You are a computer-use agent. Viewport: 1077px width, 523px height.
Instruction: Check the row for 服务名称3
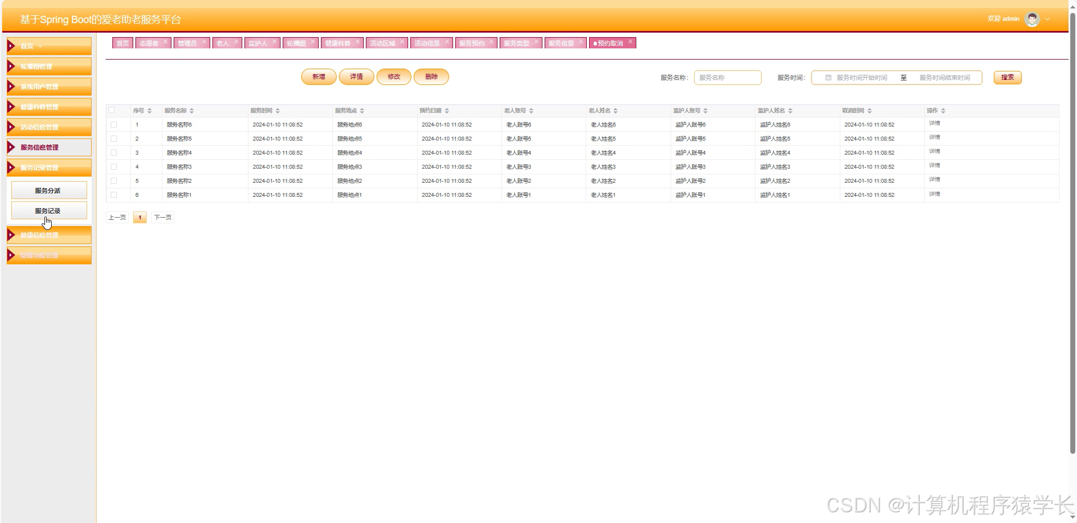coord(114,166)
